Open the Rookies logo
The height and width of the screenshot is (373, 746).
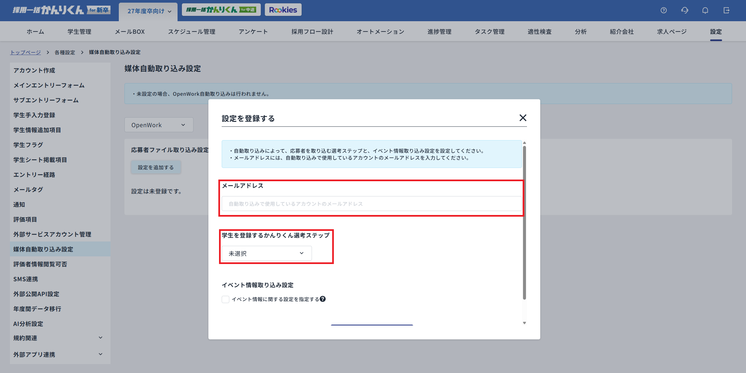(x=283, y=10)
